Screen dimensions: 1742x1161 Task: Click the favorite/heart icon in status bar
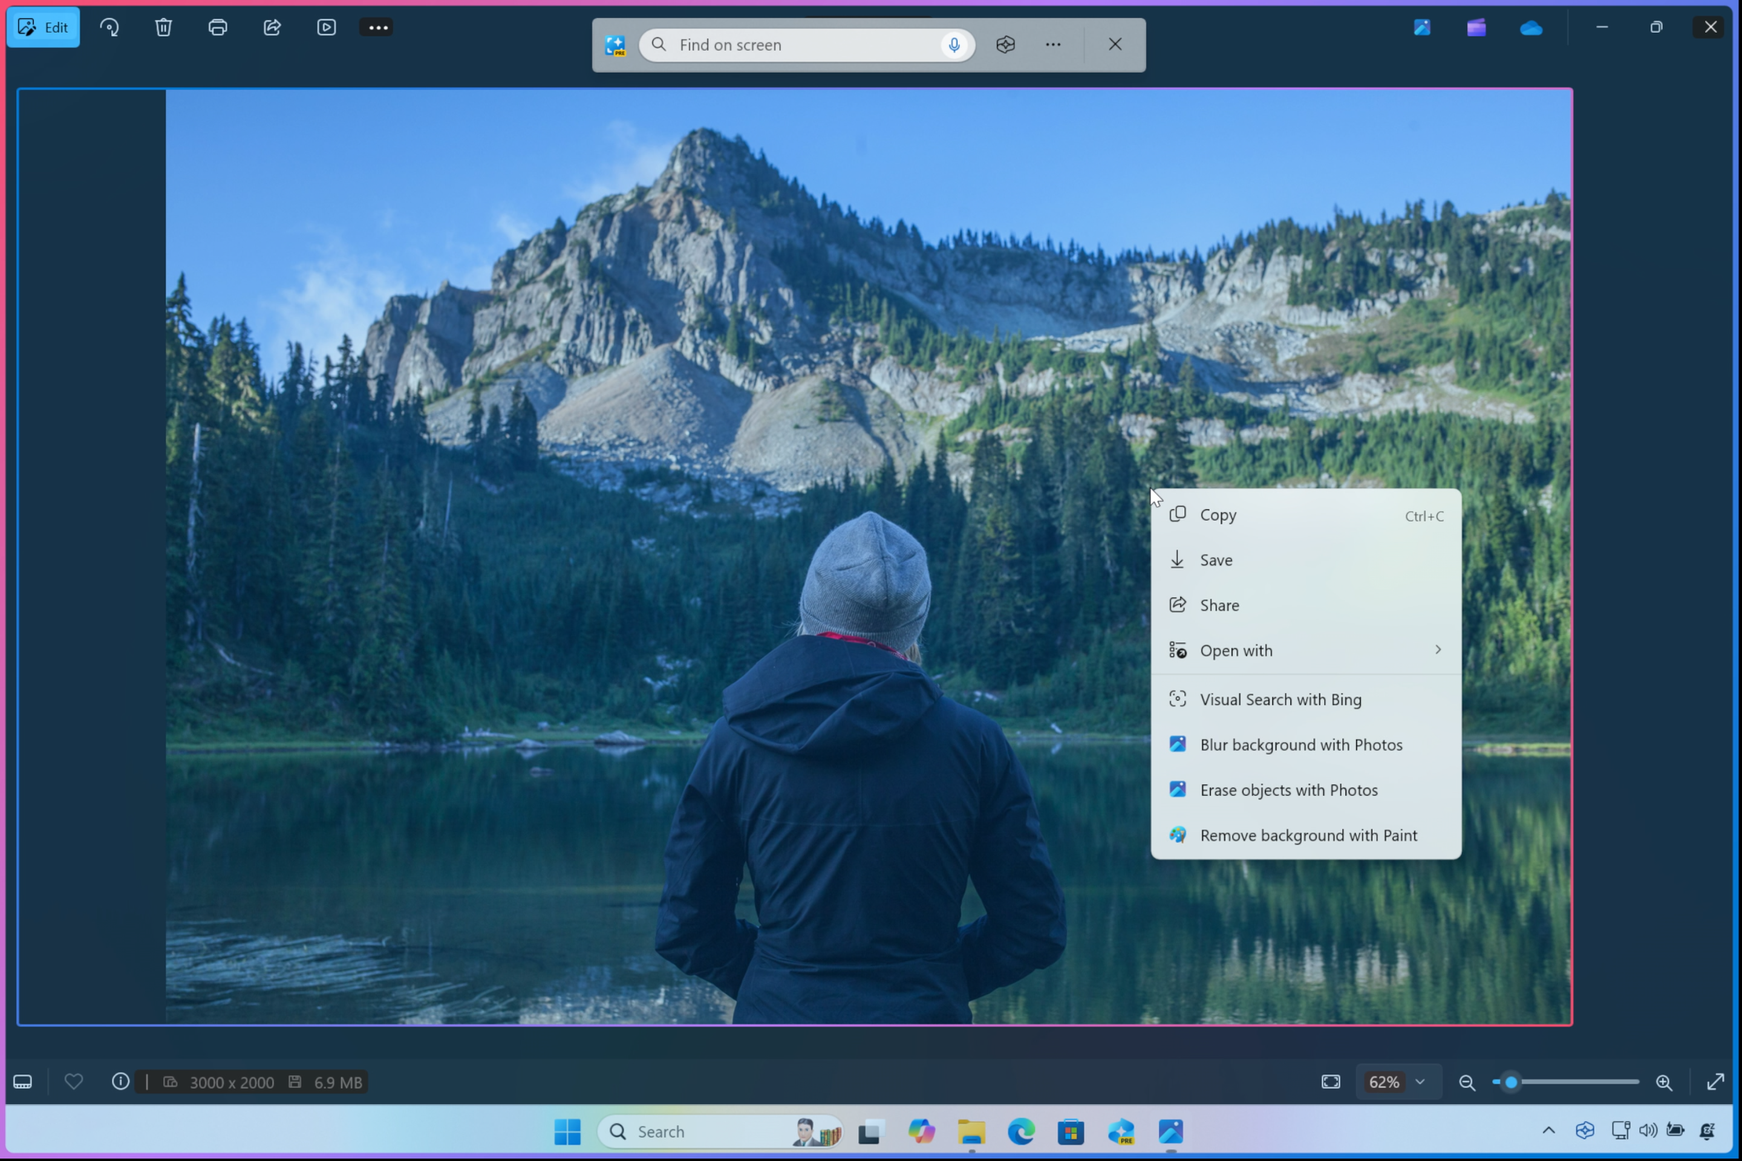tap(73, 1082)
